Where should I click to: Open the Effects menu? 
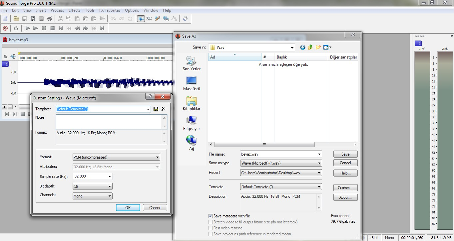coord(75,10)
